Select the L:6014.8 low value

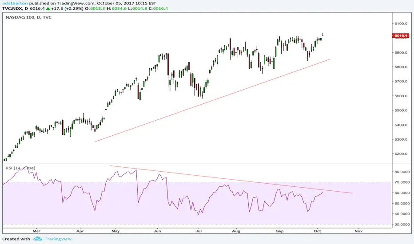(x=138, y=8)
